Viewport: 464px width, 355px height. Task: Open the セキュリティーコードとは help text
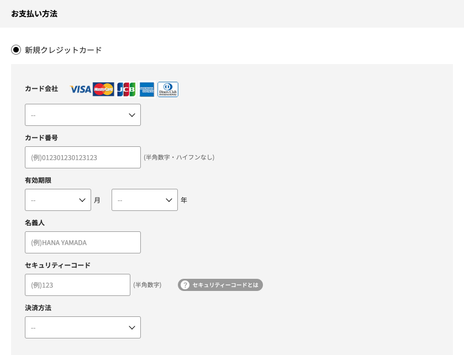point(225,285)
